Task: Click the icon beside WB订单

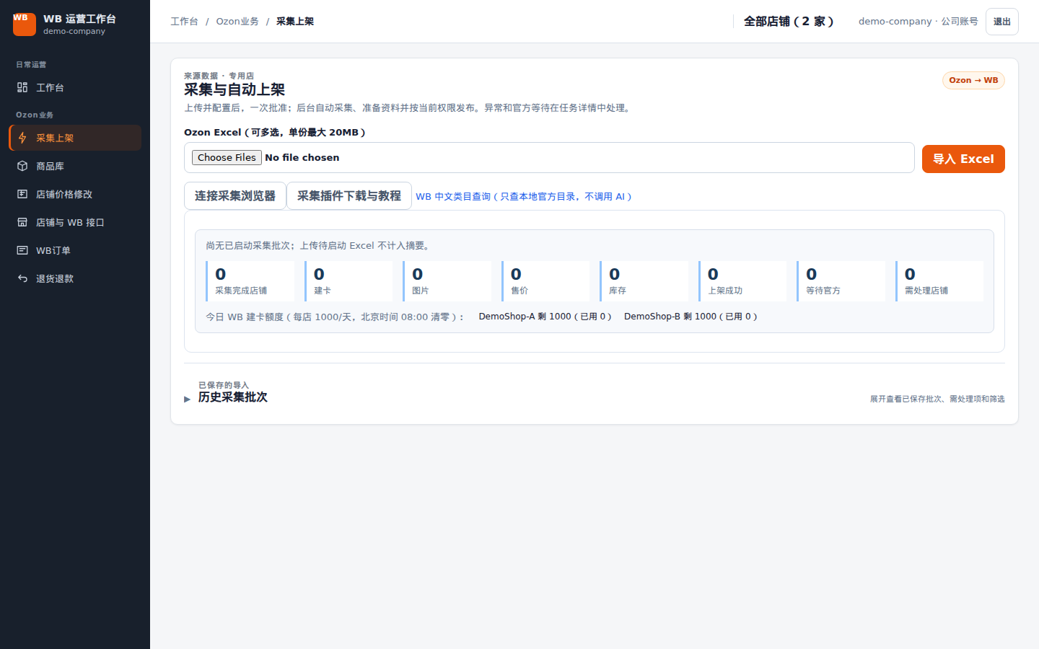Action: pyautogui.click(x=22, y=250)
